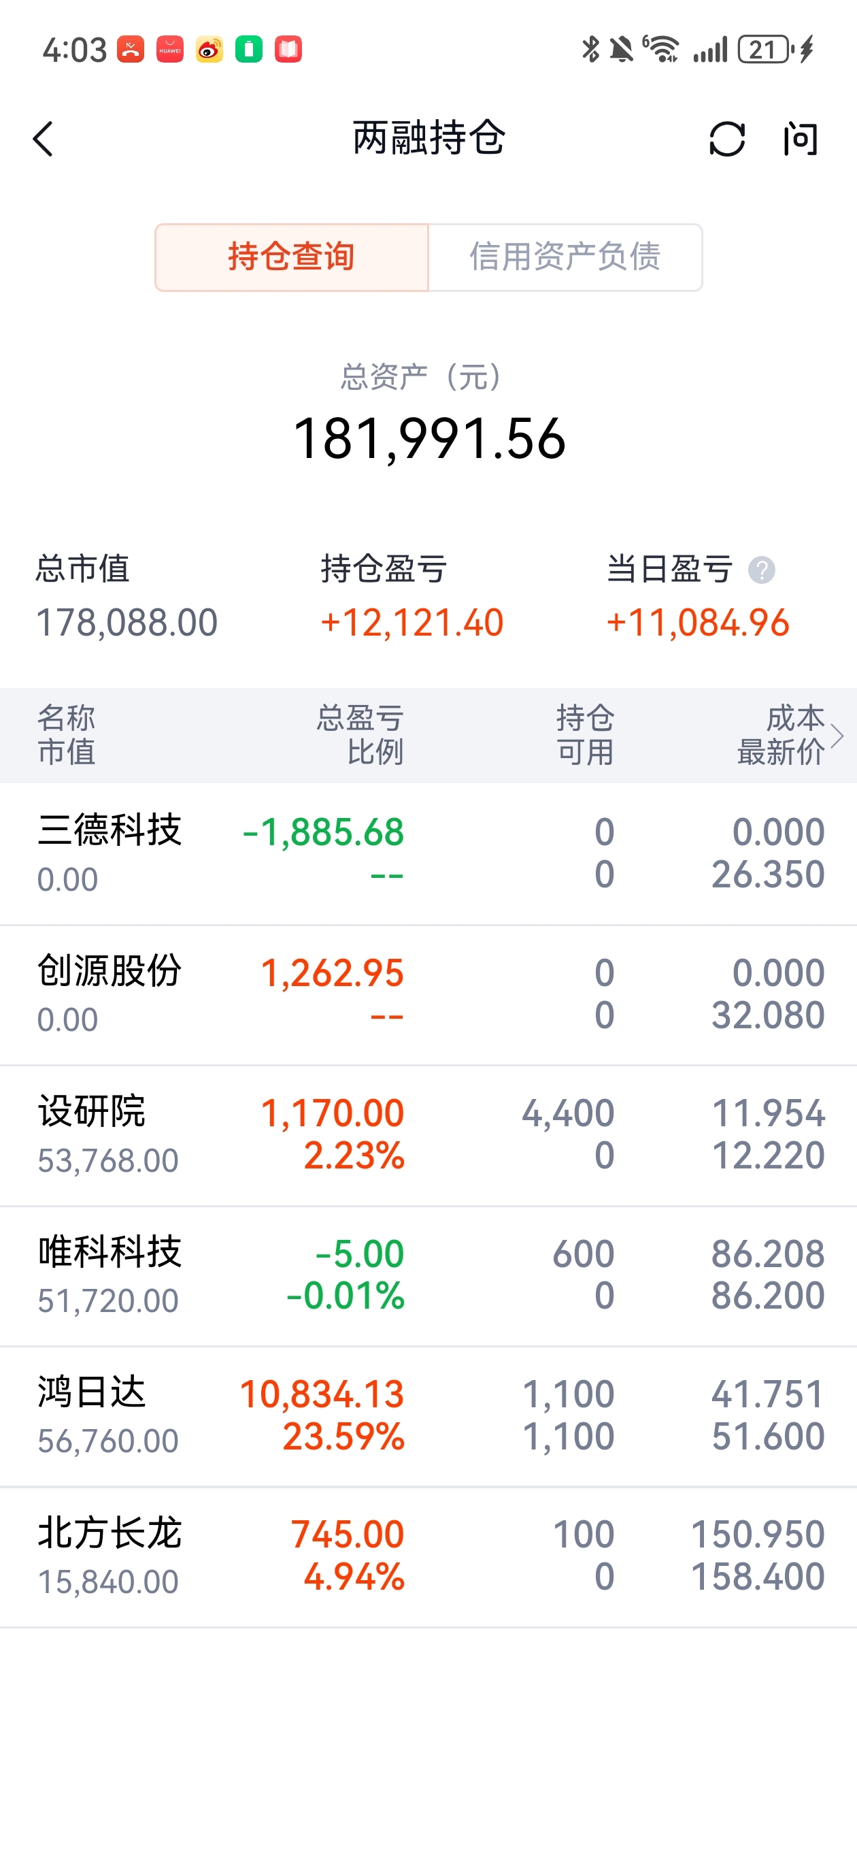Tap the Huawei notification icon

click(x=169, y=50)
